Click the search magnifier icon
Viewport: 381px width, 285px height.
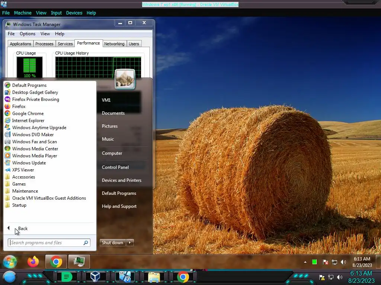[x=86, y=243]
